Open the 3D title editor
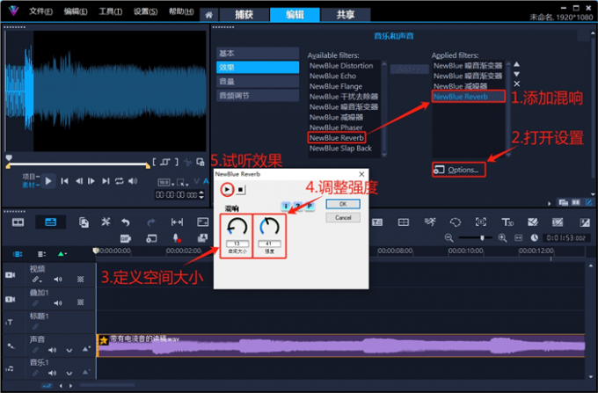The width and height of the screenshot is (598, 393). (507, 222)
